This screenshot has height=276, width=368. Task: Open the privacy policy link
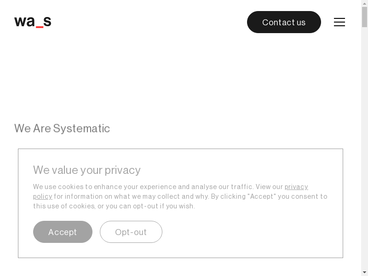coord(296,187)
